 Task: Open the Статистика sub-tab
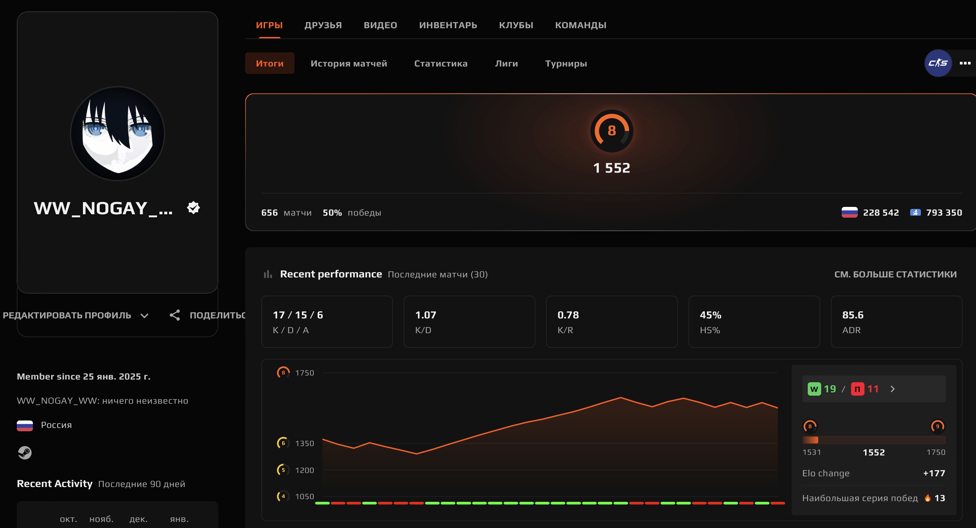coord(441,63)
